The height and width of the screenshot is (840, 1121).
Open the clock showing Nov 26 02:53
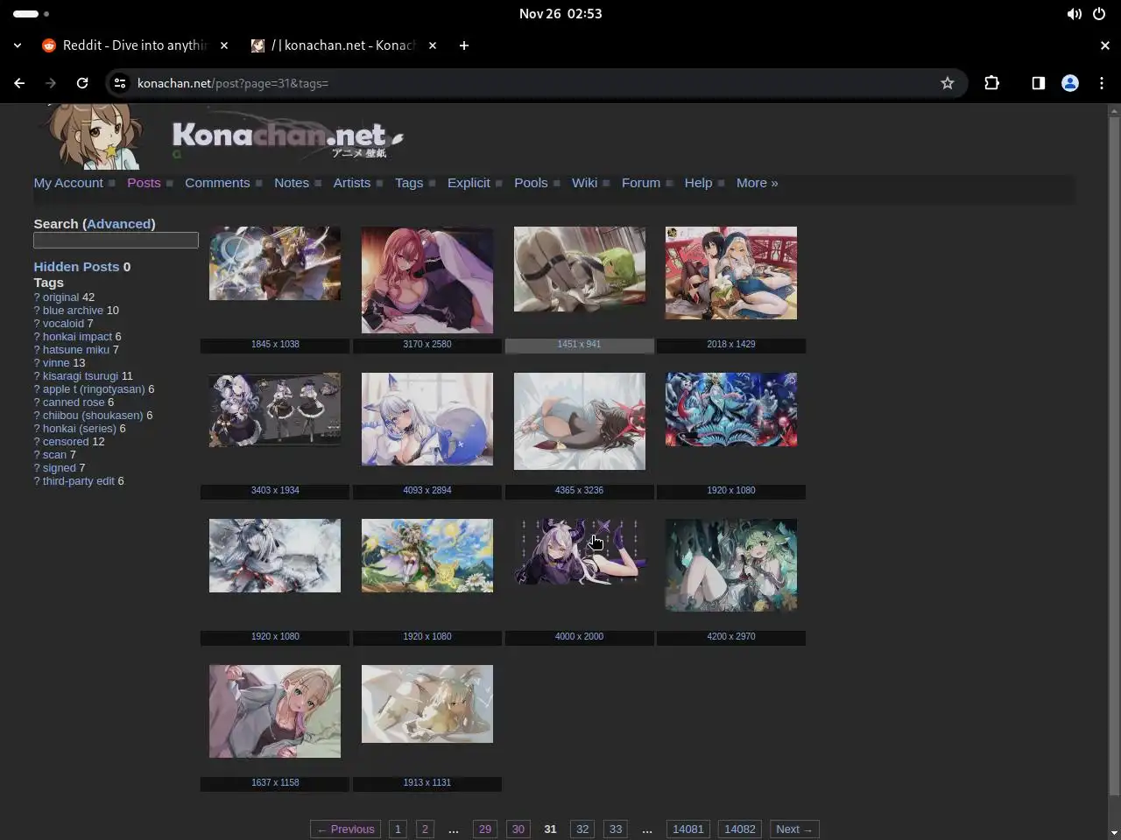pos(560,14)
